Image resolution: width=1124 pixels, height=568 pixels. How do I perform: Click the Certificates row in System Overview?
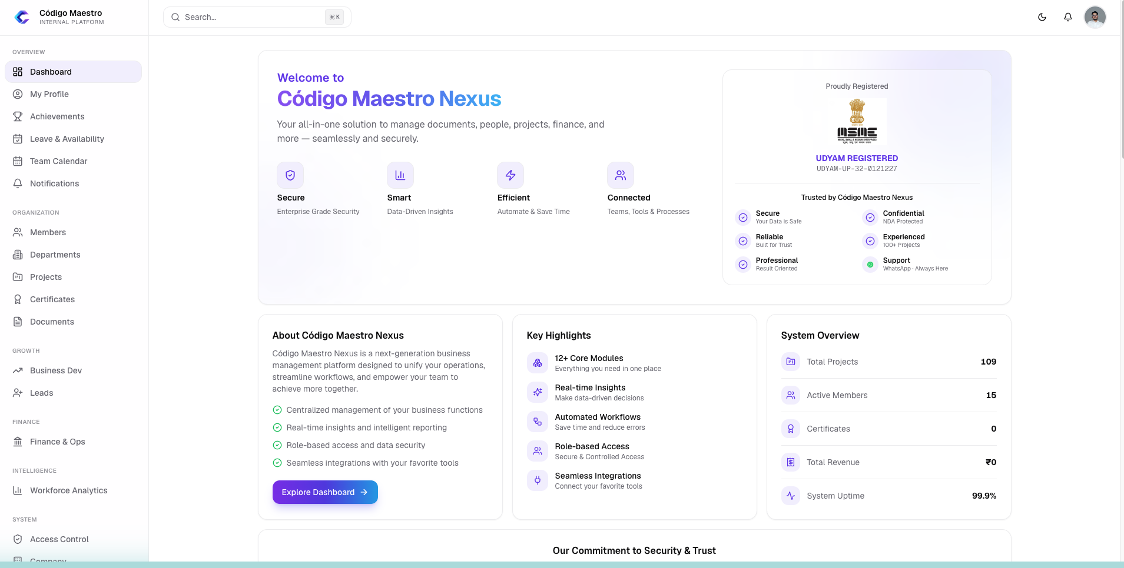889,429
